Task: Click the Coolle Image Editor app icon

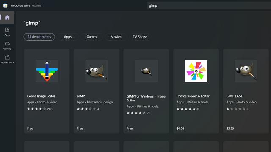Action: [x=47, y=71]
